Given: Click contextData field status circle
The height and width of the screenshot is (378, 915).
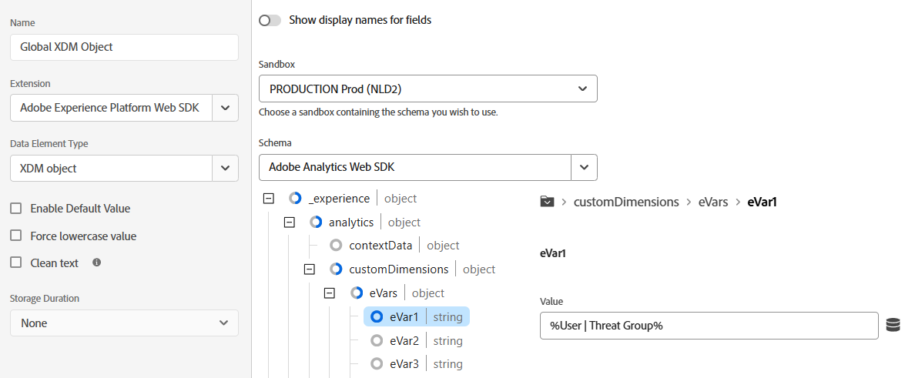Looking at the screenshot, I should click(336, 246).
